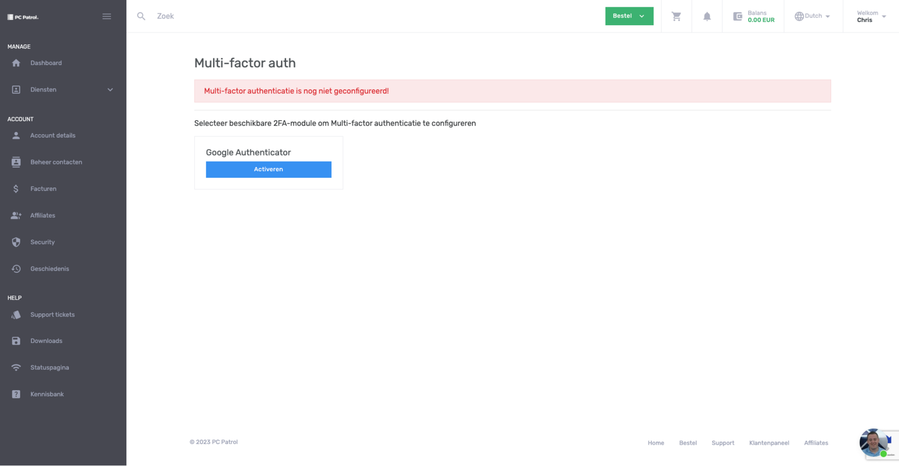
Task: Open Support tickets in sidebar
Action: point(52,315)
